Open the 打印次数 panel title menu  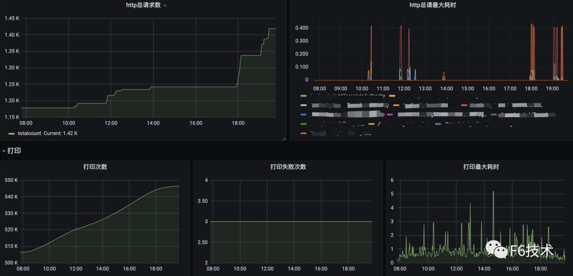pyautogui.click(x=95, y=167)
